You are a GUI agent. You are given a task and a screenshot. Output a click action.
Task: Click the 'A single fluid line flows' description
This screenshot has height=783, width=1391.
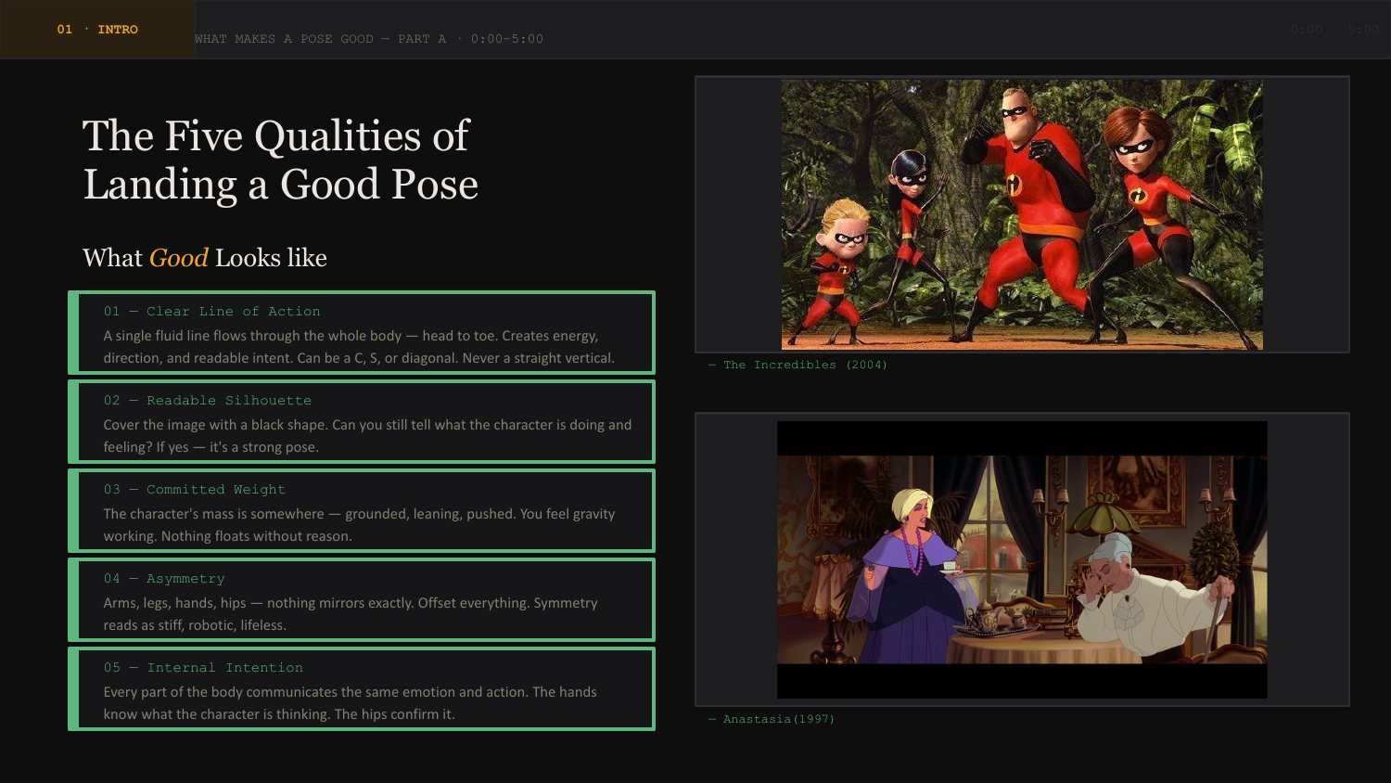point(359,347)
